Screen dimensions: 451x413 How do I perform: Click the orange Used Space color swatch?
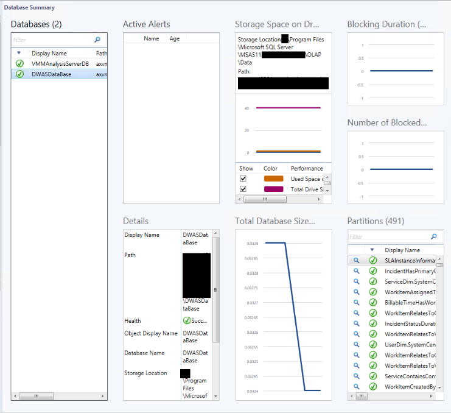pyautogui.click(x=273, y=178)
